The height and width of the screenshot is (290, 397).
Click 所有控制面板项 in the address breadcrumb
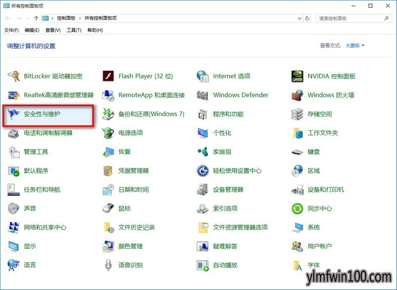coord(101,18)
